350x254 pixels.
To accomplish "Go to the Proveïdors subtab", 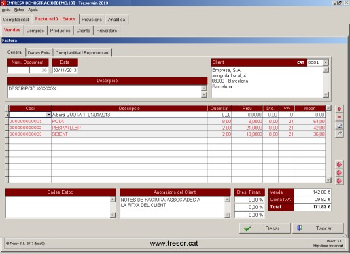I will [107, 31].
